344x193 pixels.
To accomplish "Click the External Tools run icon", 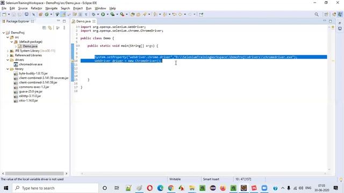I will tap(122, 14).
